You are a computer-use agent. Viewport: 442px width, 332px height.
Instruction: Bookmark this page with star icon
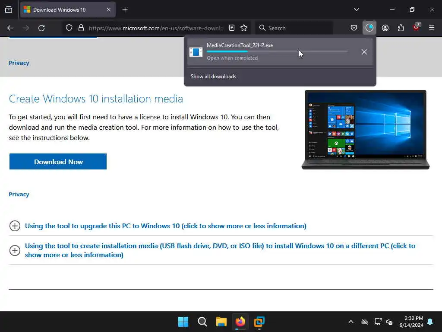click(244, 28)
